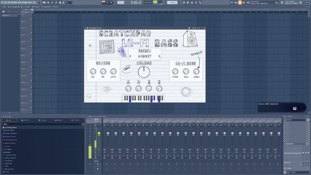Click the piano icon in hint panel
311x175 pixels.
pyautogui.click(x=294, y=108)
